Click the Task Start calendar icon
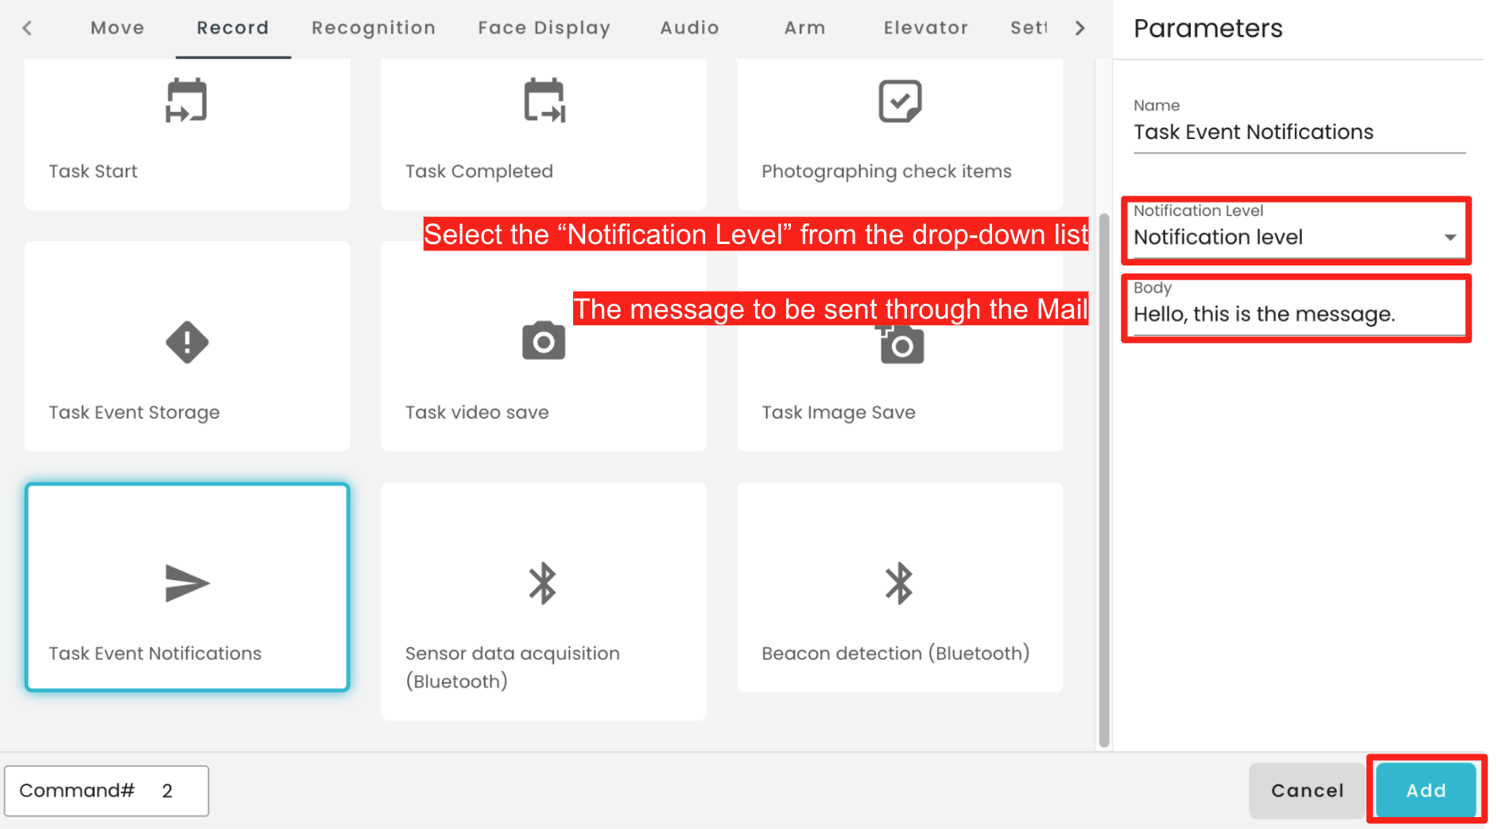The image size is (1496, 829). pos(187,101)
